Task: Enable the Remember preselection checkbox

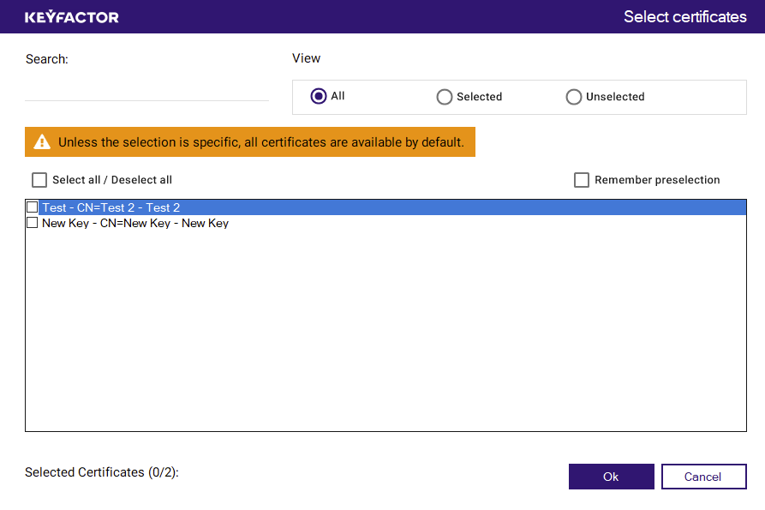Action: click(582, 180)
